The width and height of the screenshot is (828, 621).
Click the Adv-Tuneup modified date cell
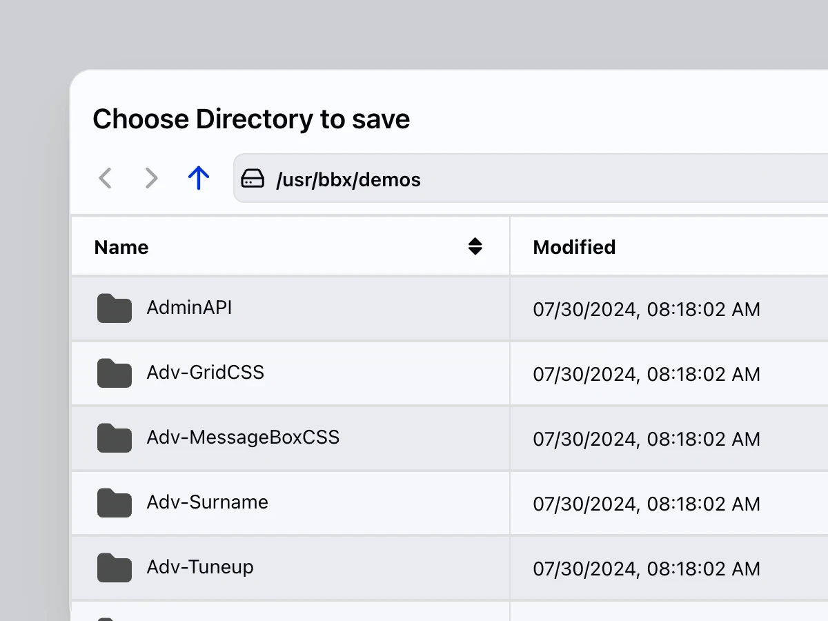click(646, 569)
